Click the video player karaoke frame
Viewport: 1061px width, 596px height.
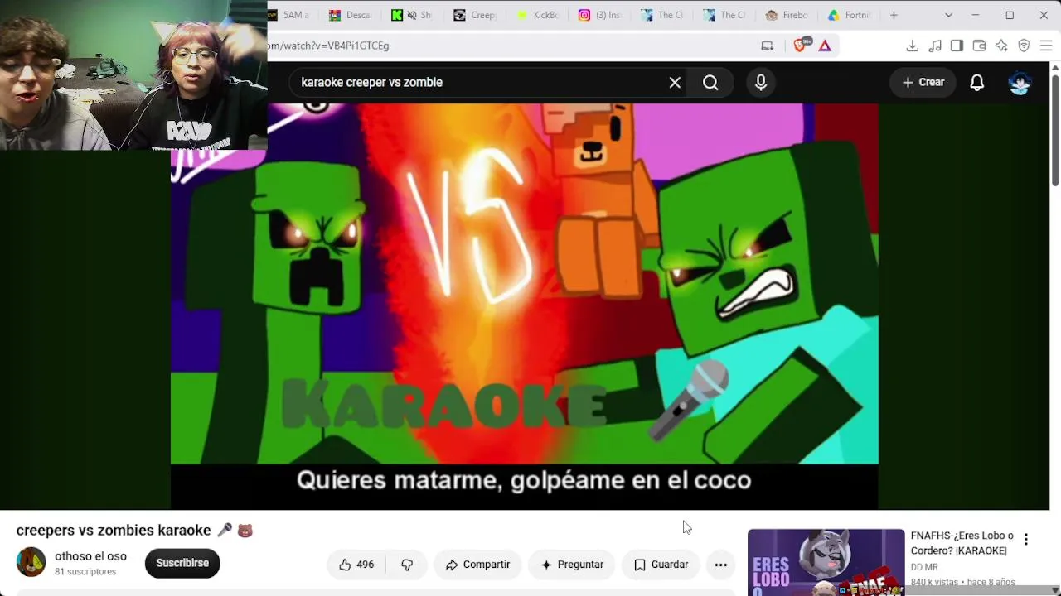pos(524,306)
